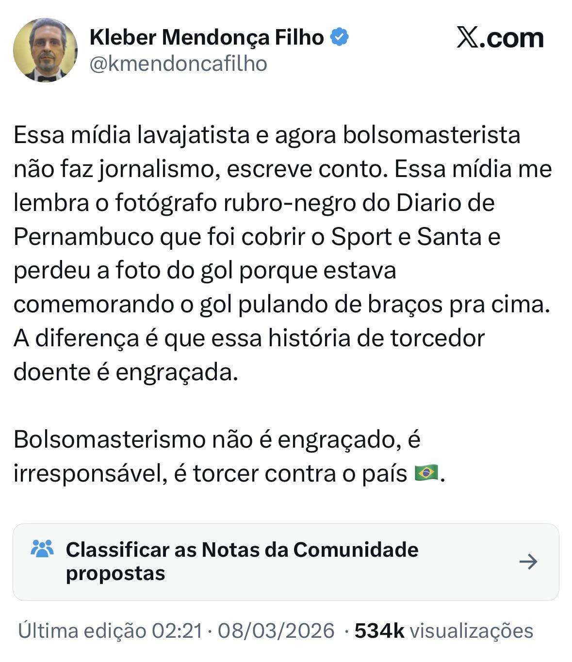Click the Kleber Mendonça Filho display name

[x=207, y=37]
